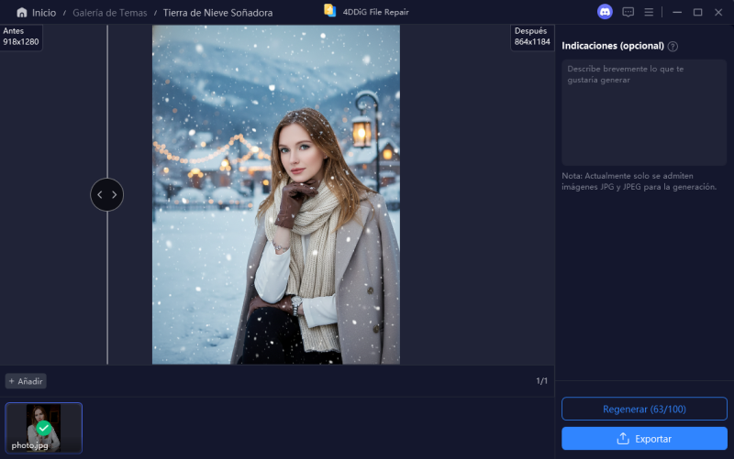Screen dimensions: 734x459
Task: Maximize the application window
Action: (x=697, y=12)
